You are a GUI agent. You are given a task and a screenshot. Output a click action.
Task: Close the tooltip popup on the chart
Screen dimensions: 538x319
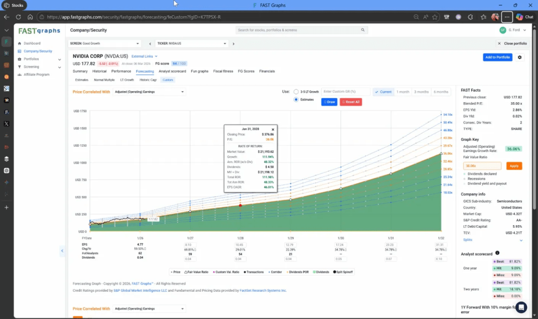(273, 129)
